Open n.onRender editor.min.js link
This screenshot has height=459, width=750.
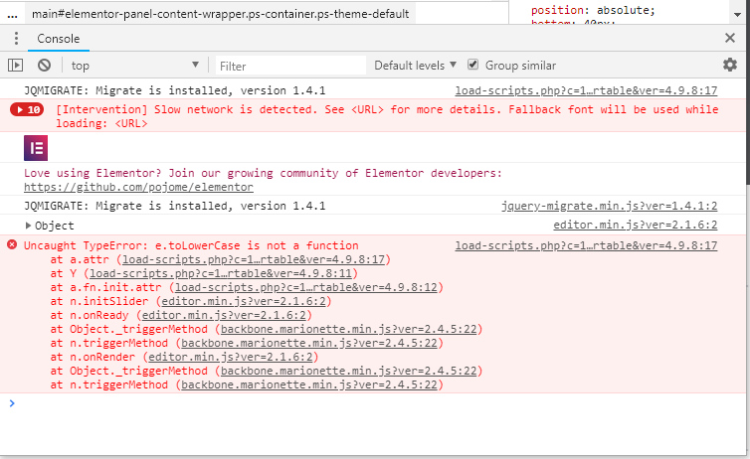tap(231, 357)
